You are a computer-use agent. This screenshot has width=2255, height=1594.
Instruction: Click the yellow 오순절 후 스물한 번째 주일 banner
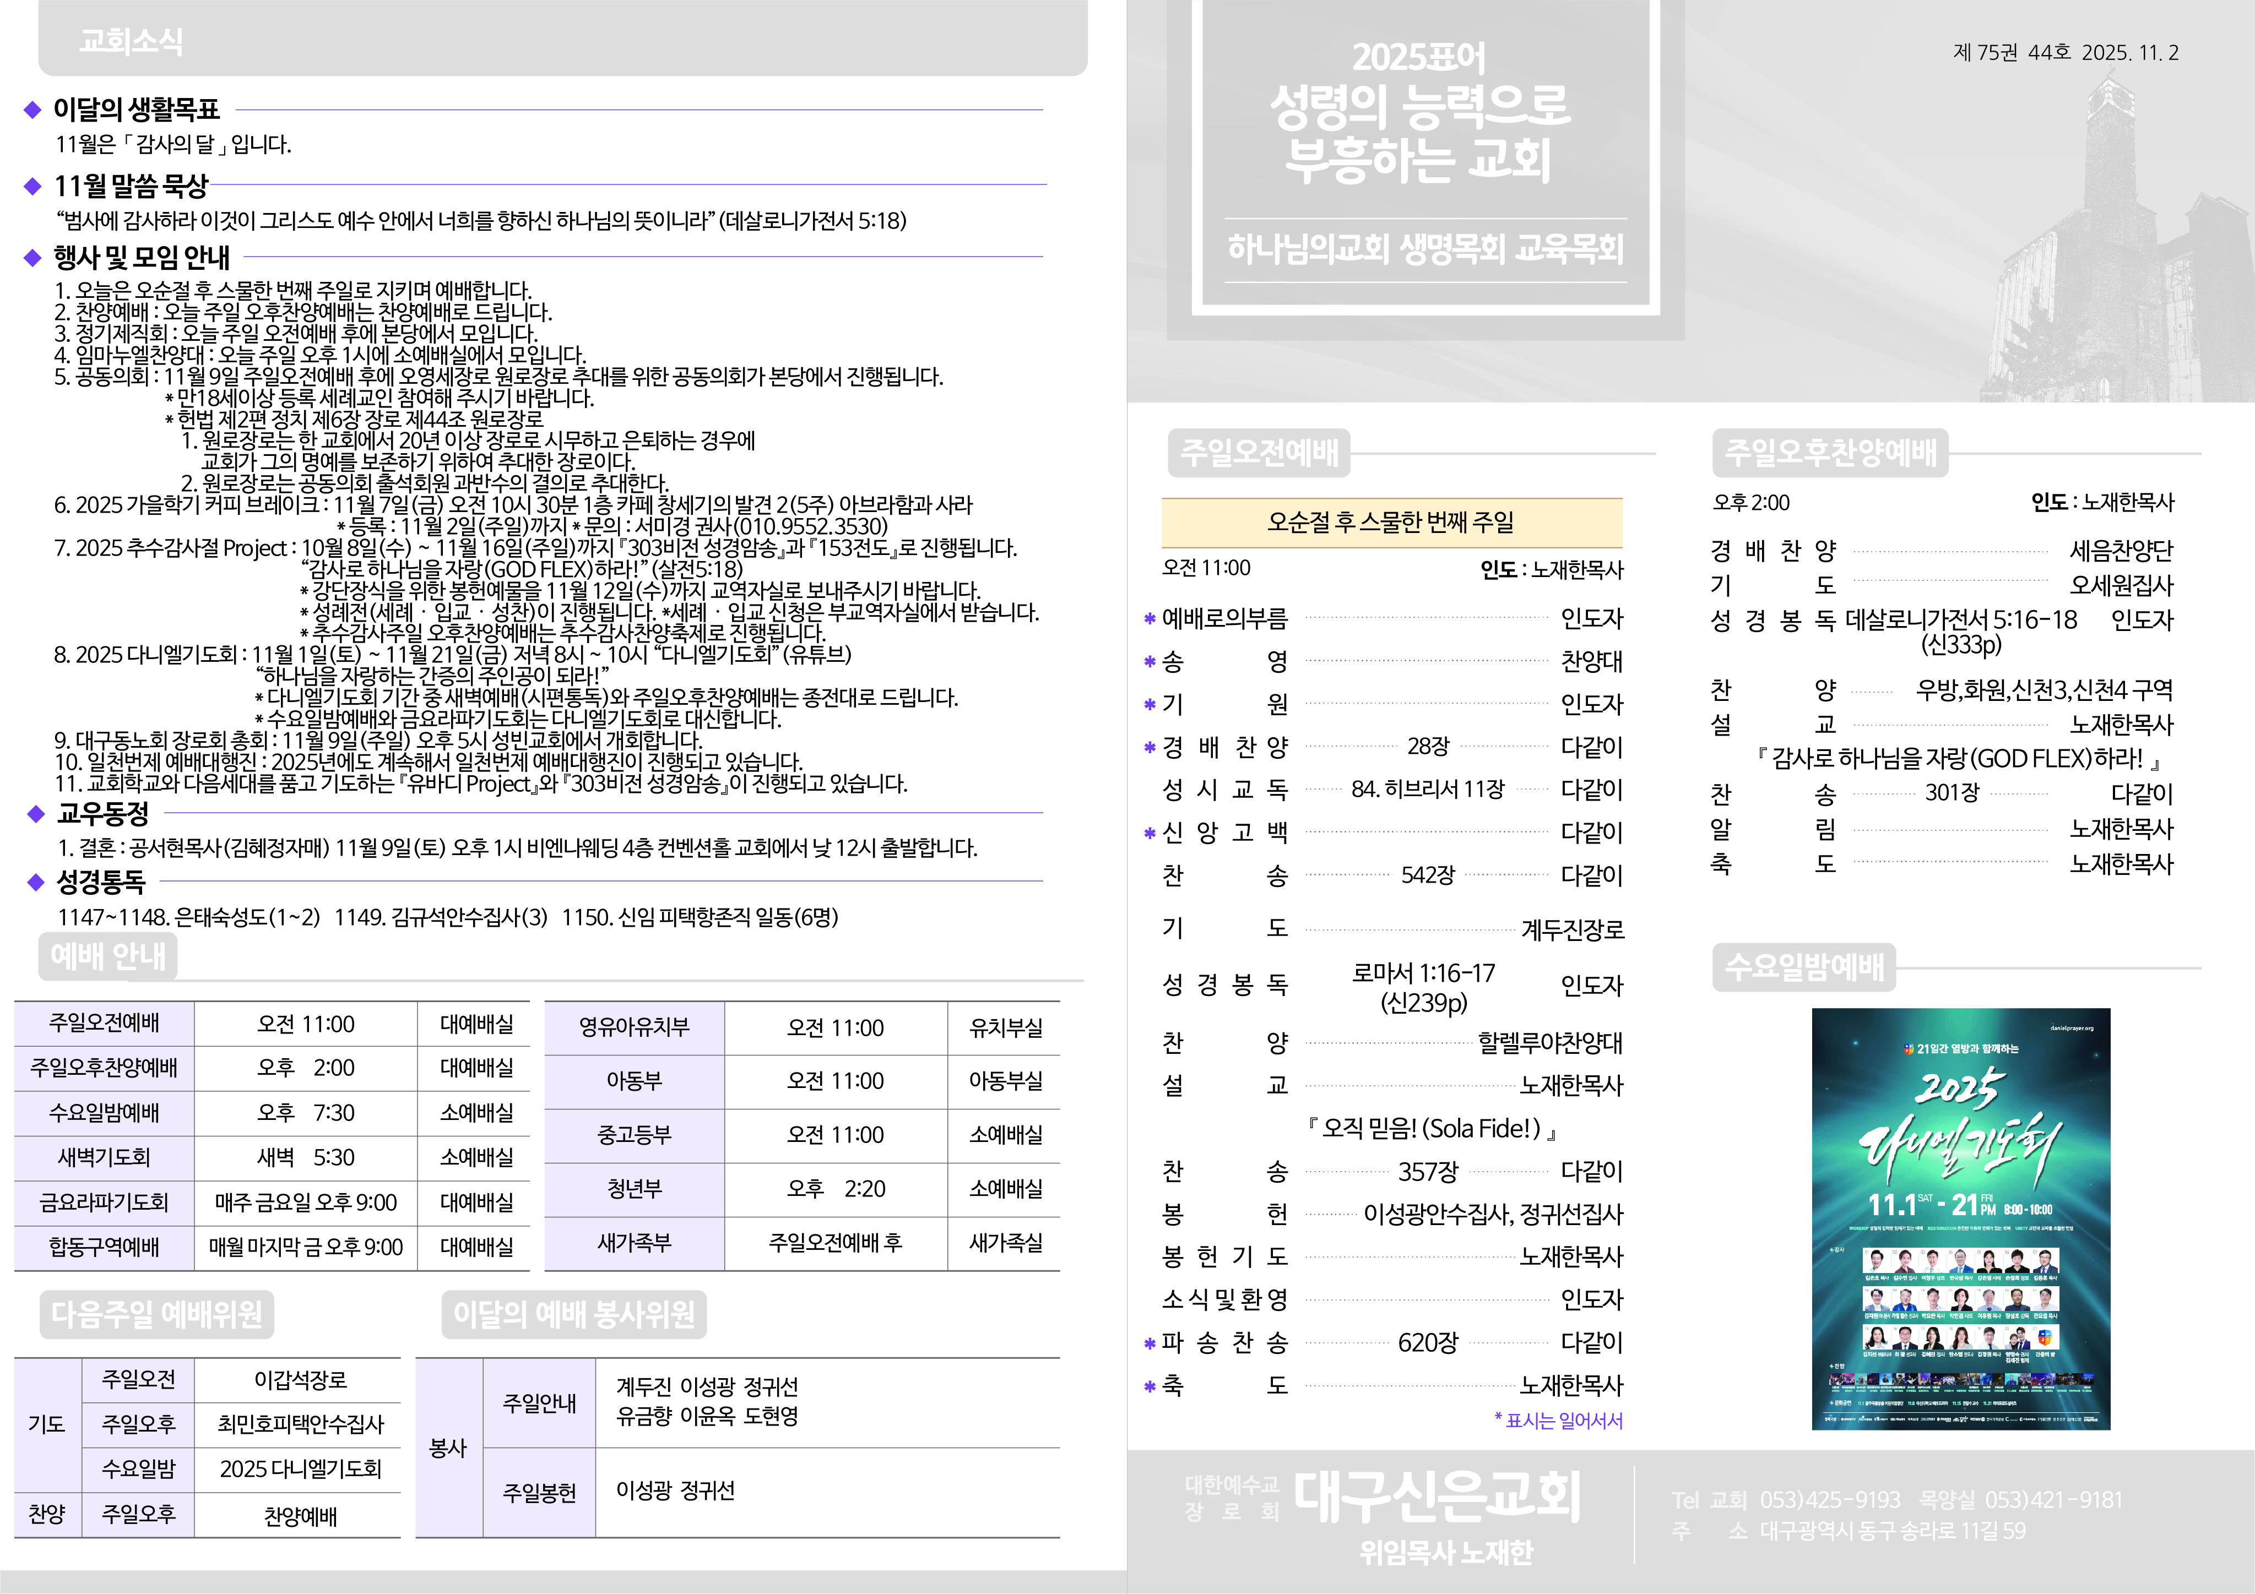point(1391,522)
